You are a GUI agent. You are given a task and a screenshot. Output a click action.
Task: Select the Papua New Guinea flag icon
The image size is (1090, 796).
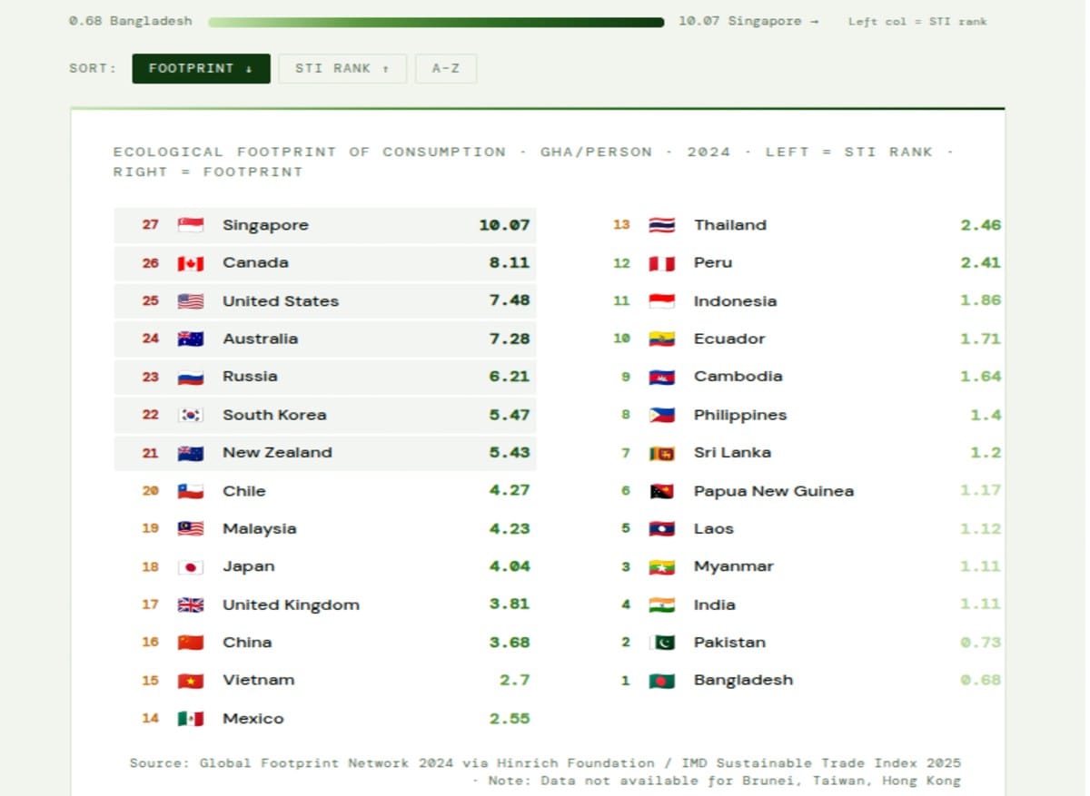[662, 490]
